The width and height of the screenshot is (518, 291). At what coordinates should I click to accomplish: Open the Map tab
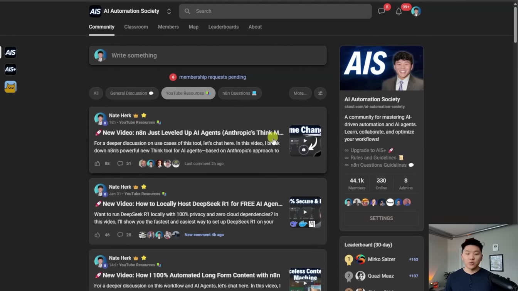coord(193,27)
